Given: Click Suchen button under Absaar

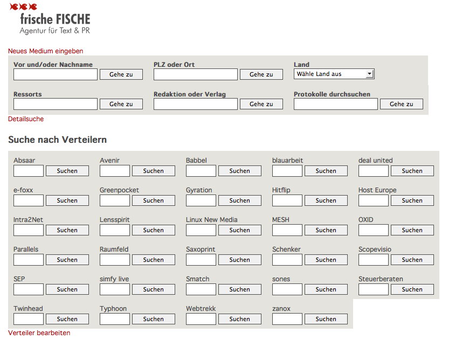Looking at the screenshot, I should coord(67,171).
